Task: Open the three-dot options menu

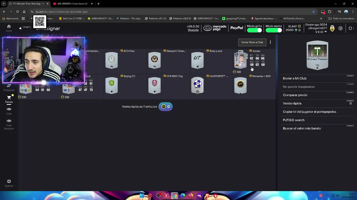Action: 270,42
